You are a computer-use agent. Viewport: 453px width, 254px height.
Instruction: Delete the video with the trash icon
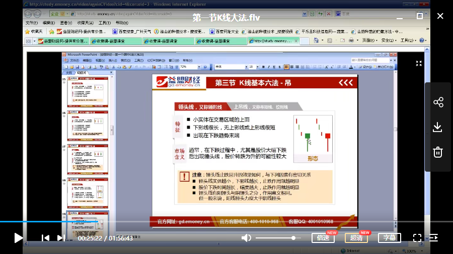pyautogui.click(x=438, y=152)
